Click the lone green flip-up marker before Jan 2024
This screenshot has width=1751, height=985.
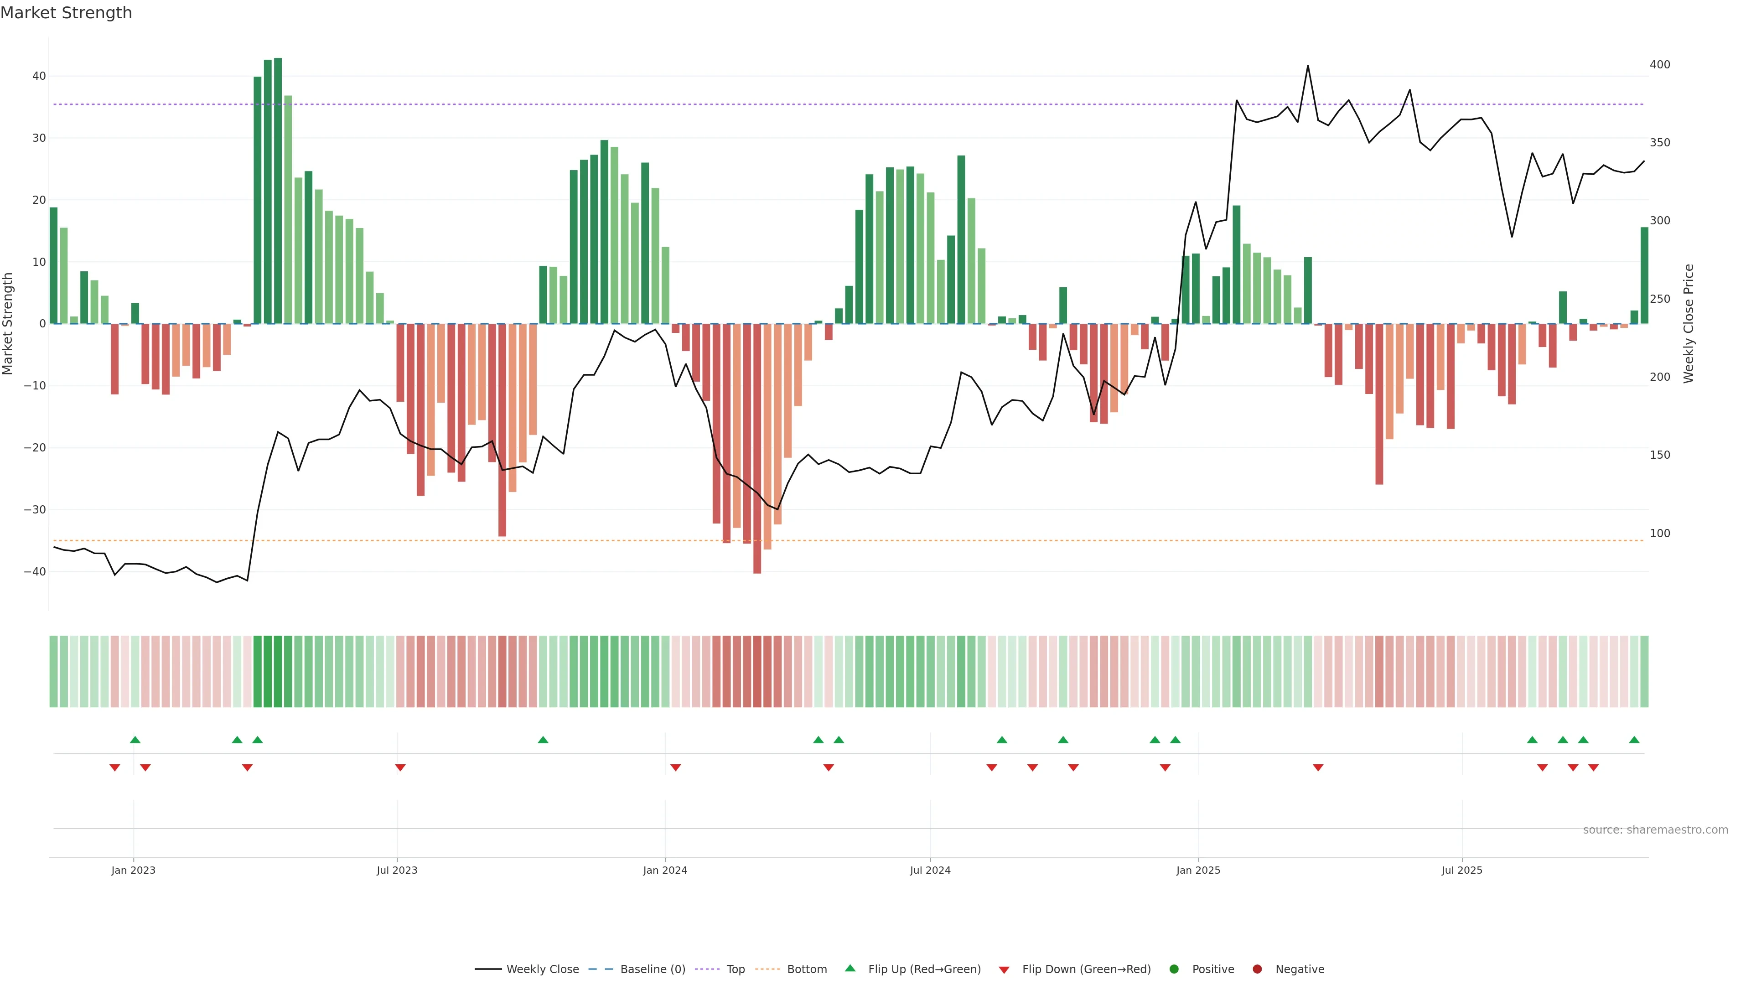[x=543, y=740]
